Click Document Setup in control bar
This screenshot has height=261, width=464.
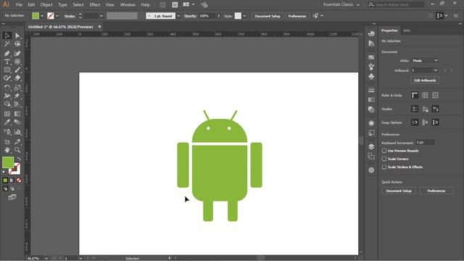(x=268, y=16)
